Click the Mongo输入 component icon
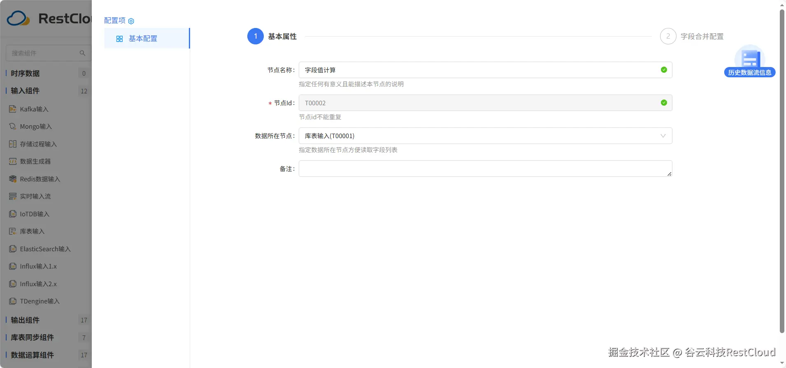The width and height of the screenshot is (786, 368). click(13, 126)
